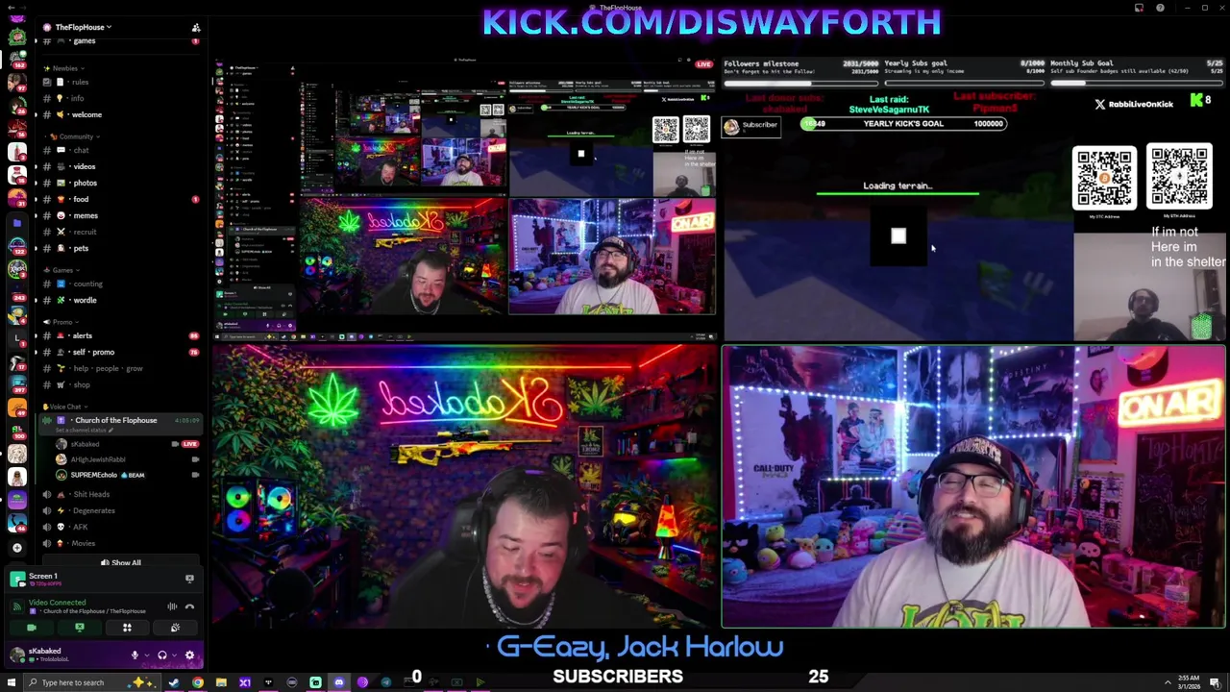1230x692 pixels.
Task: Join the Shit Heads voice channel
Action: click(x=120, y=494)
